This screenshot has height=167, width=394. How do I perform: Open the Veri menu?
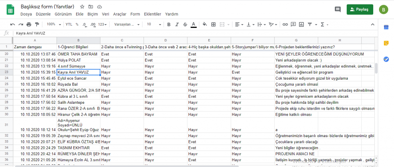tap(105, 14)
